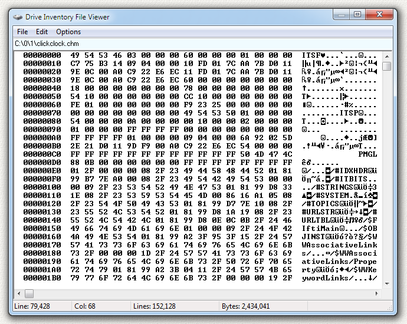Viewport: 407px width, 324px height.
Task: Click offset 00000010 row address
Action: tap(42, 64)
